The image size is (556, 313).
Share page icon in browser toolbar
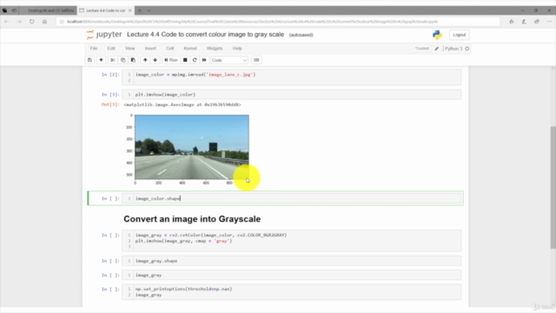(537, 22)
